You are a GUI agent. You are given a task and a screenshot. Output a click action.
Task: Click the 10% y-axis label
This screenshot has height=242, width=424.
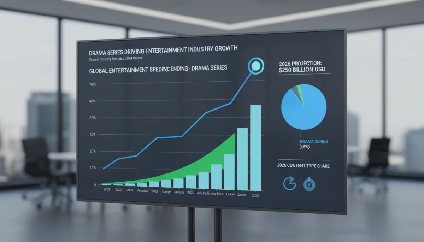point(93,168)
